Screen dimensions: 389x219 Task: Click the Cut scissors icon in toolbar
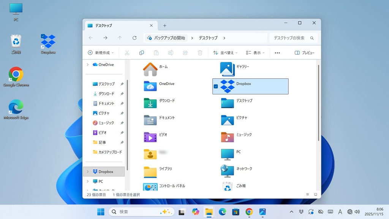click(127, 53)
